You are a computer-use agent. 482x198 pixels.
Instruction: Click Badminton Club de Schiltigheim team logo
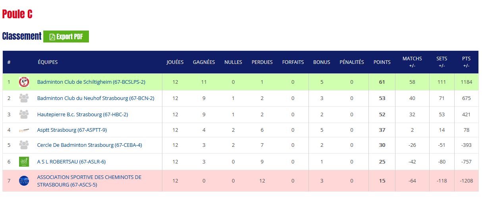(24, 82)
